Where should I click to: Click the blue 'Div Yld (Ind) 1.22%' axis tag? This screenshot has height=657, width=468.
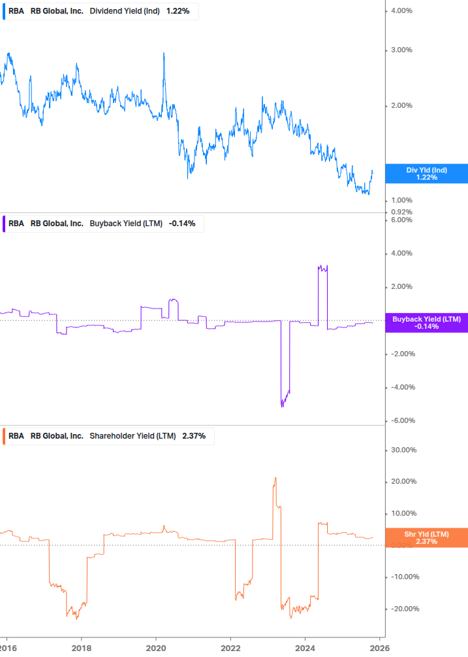(x=426, y=174)
